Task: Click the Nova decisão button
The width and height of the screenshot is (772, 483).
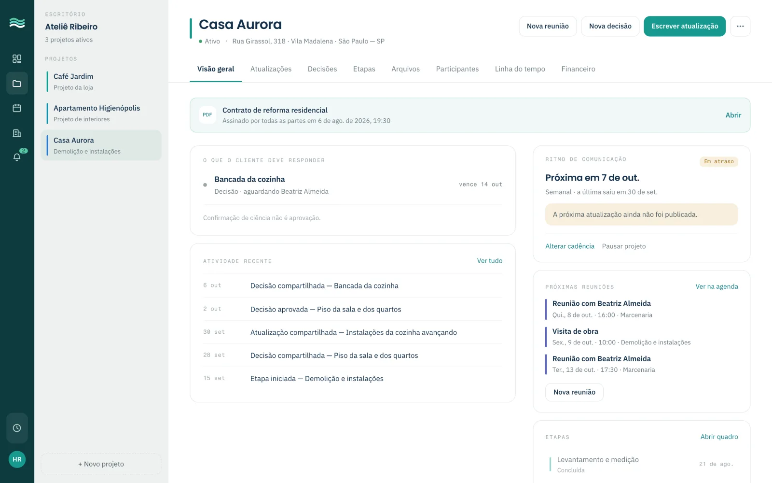Action: coord(610,26)
